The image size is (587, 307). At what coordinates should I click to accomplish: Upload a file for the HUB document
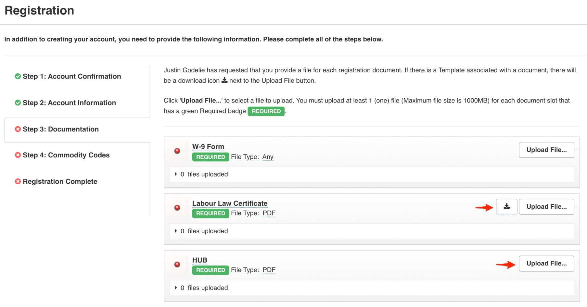pyautogui.click(x=546, y=264)
